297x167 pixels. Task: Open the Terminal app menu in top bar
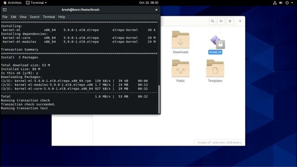pos(36,3)
